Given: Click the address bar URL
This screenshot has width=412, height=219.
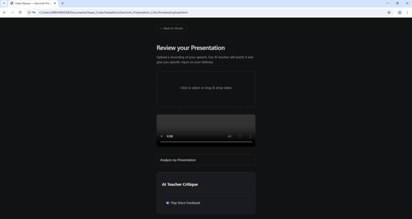Looking at the screenshot, I should (113, 12).
